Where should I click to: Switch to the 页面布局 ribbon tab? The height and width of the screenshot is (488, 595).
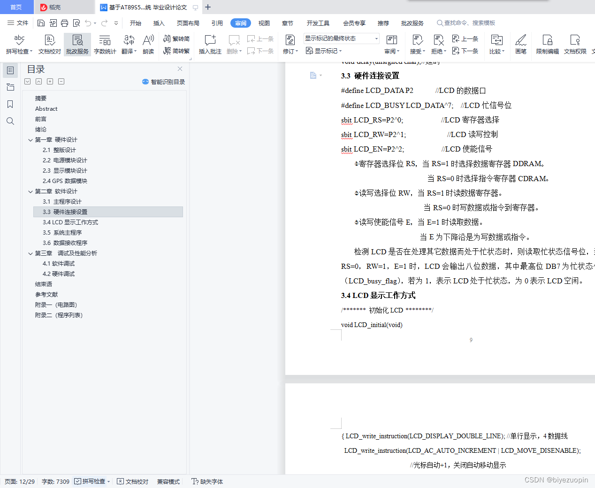188,23
